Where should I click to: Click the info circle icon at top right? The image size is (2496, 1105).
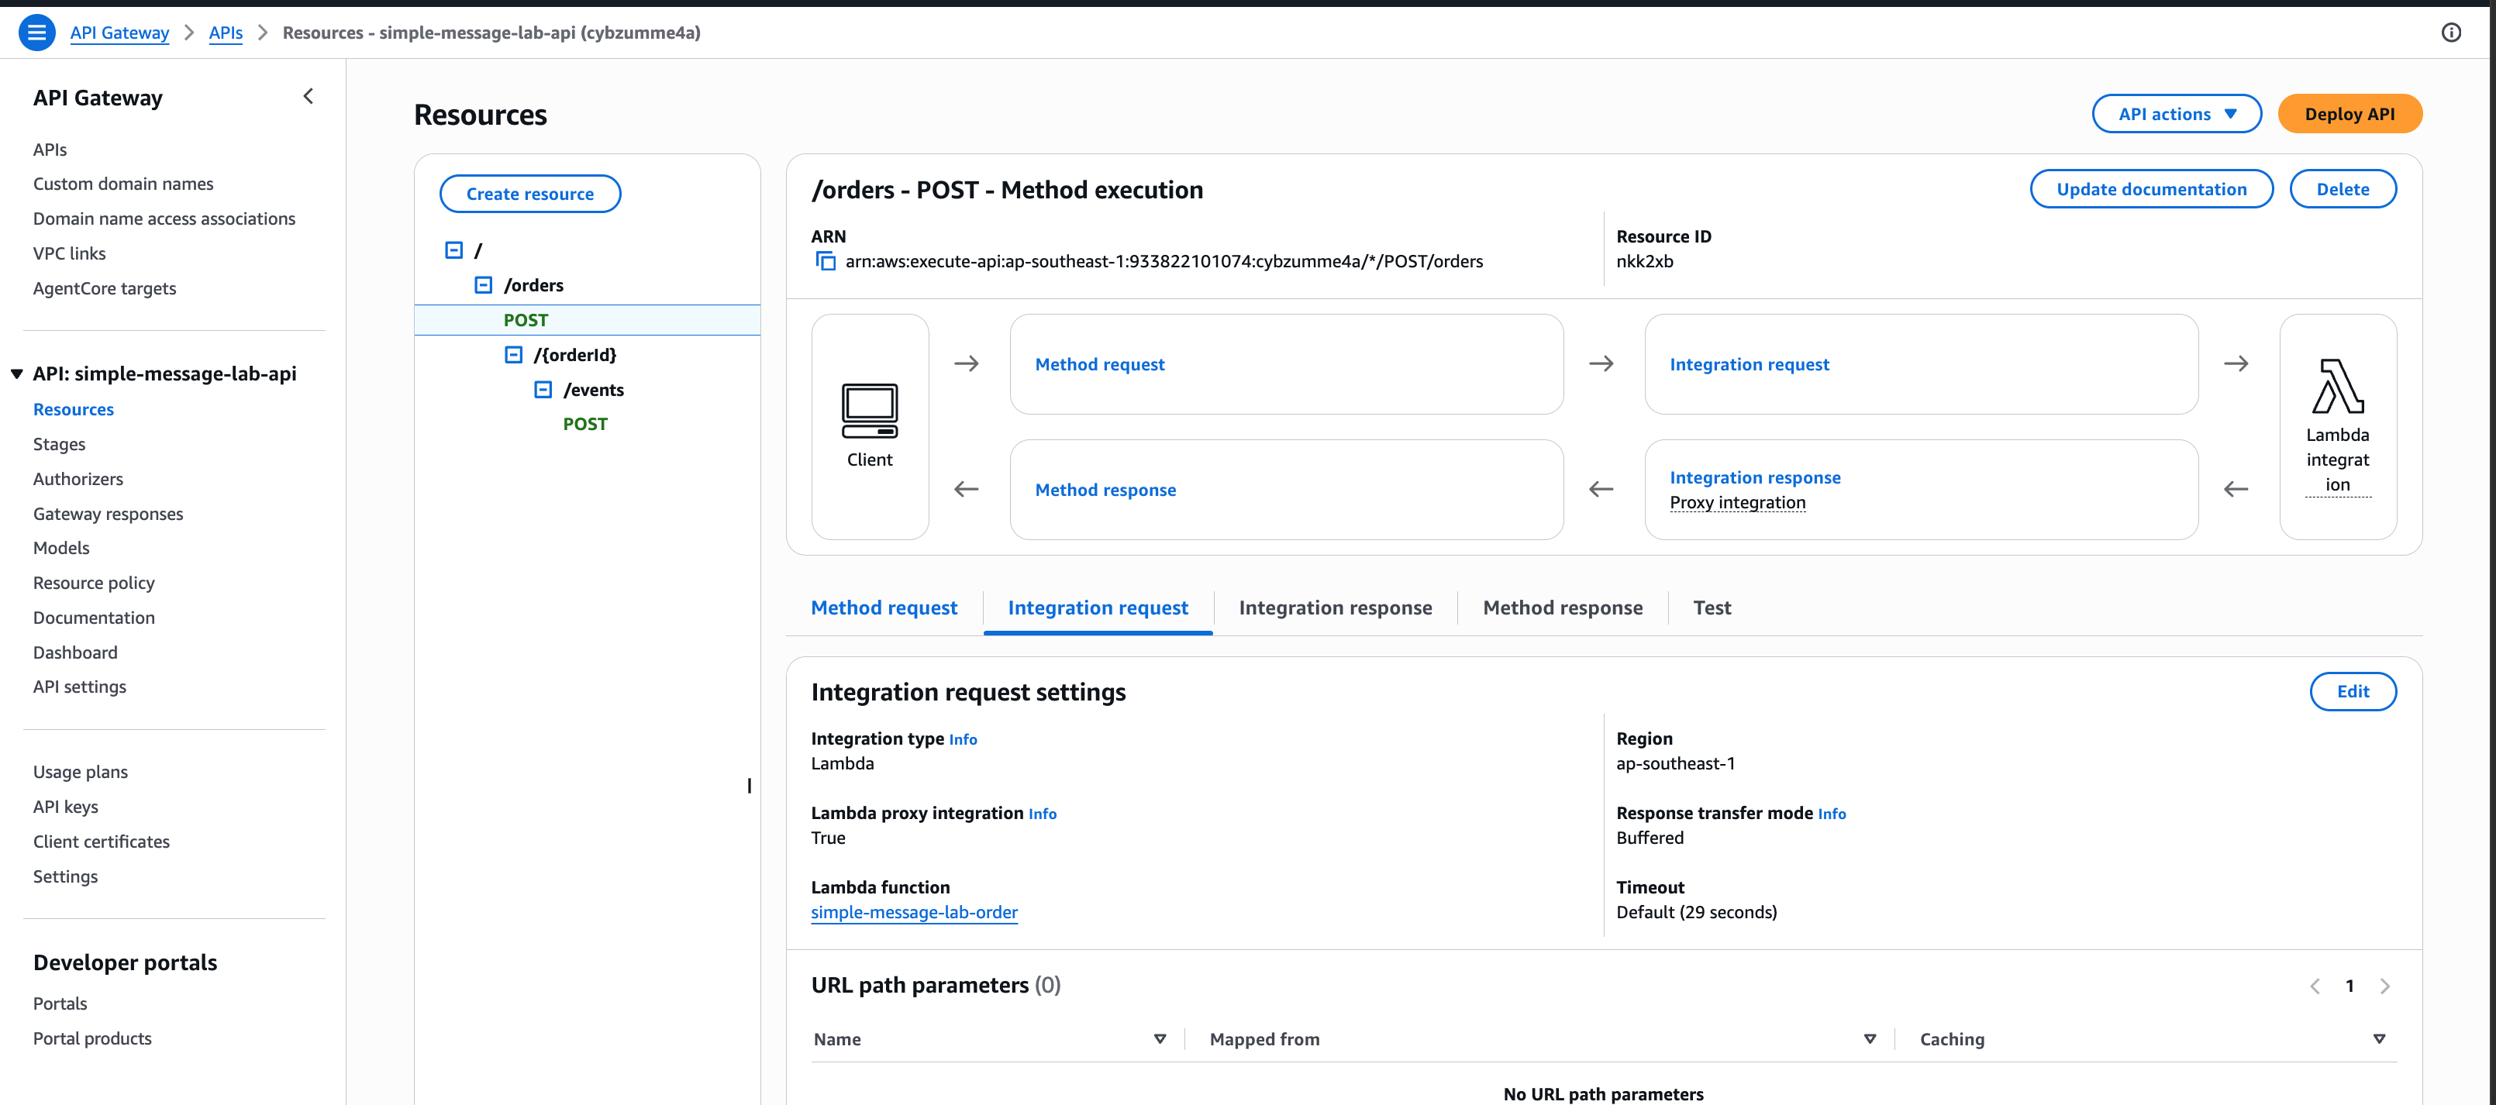[2450, 32]
